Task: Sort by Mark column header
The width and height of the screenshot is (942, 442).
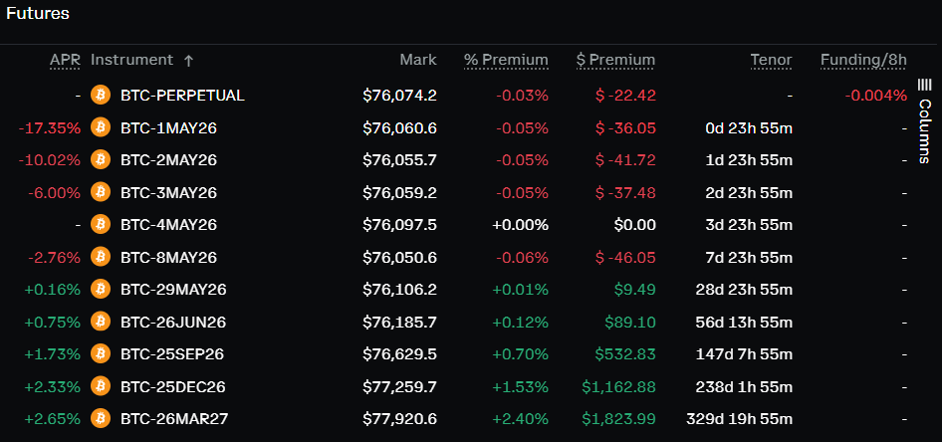Action: (418, 60)
